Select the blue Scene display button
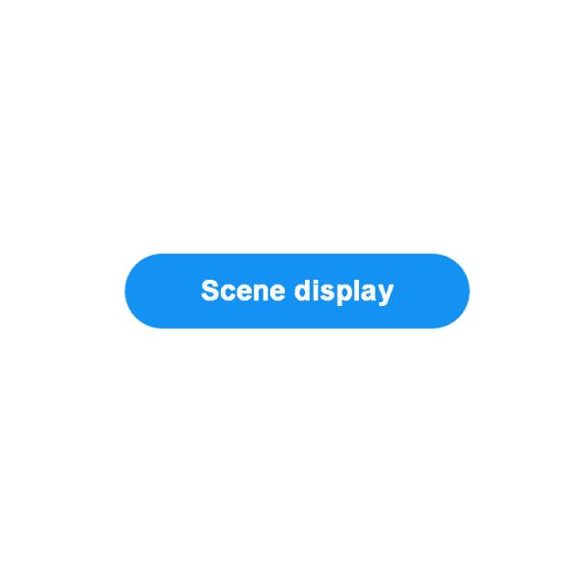Screen dimensions: 579x579 tap(297, 291)
